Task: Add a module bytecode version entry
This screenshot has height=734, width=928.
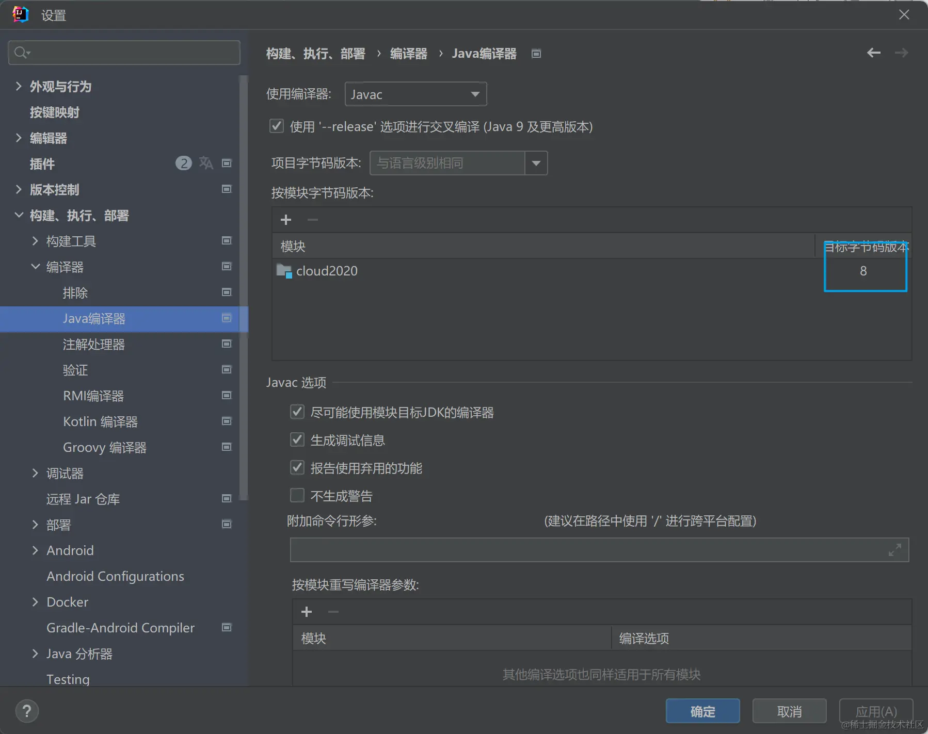Action: click(x=286, y=220)
